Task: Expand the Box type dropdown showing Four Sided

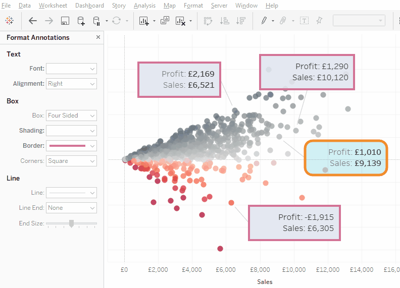Action: point(71,116)
